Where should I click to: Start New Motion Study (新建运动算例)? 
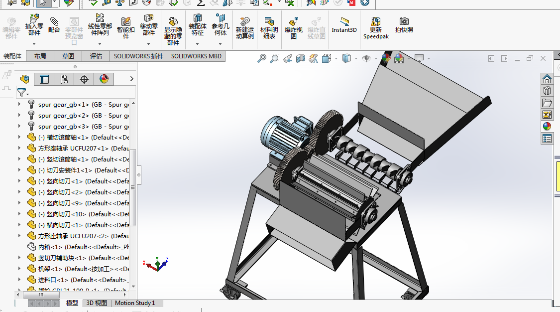(x=244, y=27)
